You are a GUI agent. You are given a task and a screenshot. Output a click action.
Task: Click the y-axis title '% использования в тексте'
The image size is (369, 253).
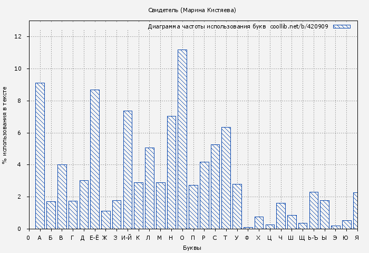click(x=5, y=125)
